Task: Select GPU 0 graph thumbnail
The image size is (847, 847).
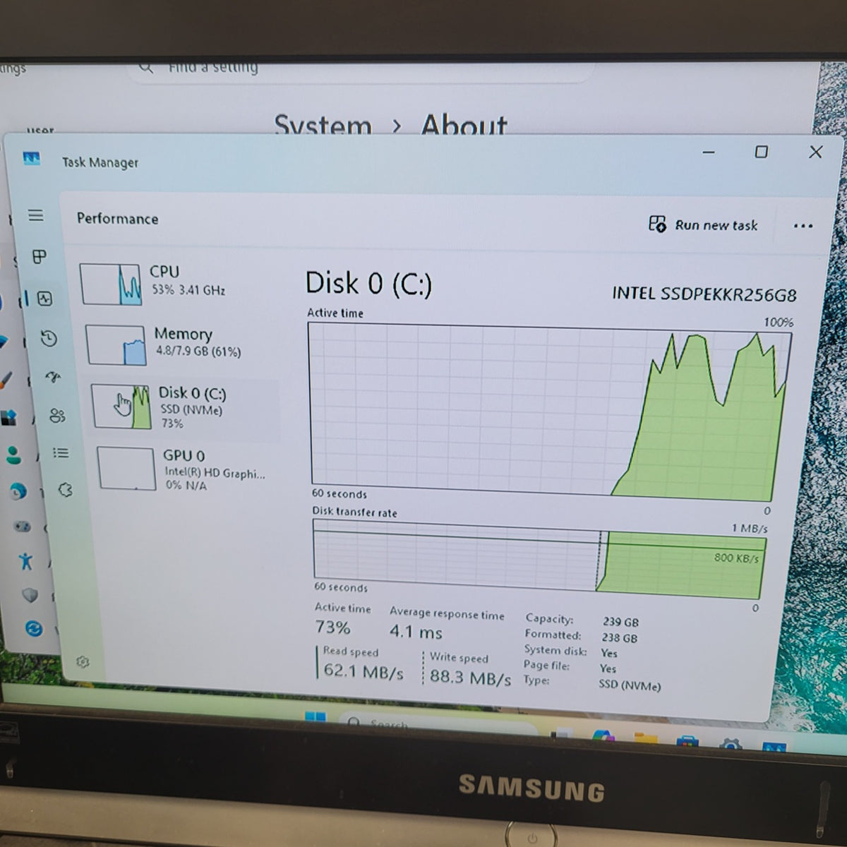Action: [x=126, y=468]
